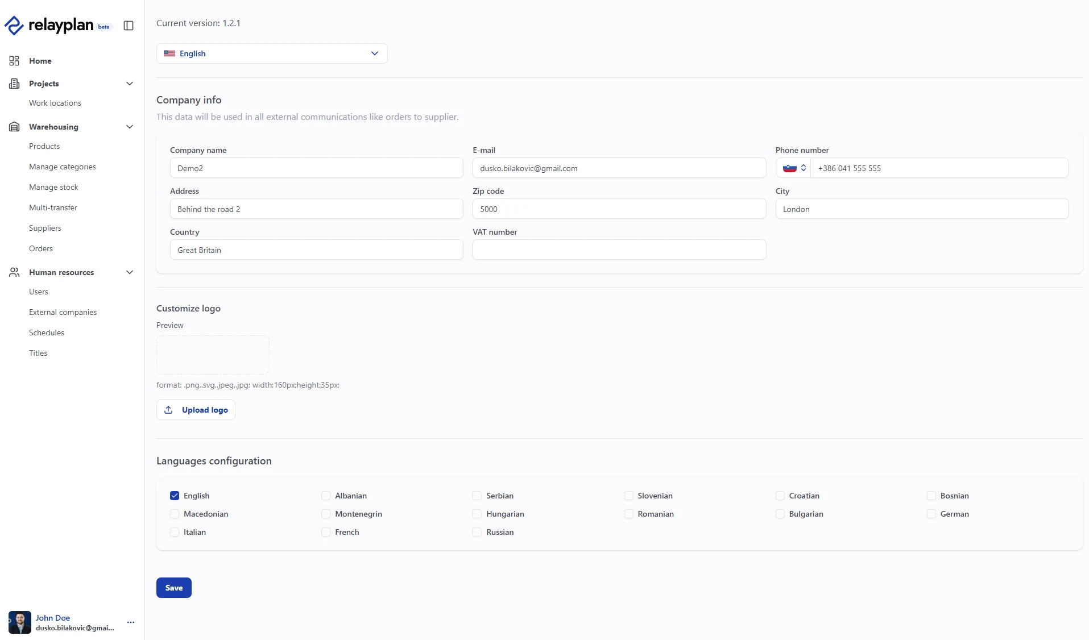Open the English language dropdown
Image resolution: width=1089 pixels, height=640 pixels.
[272, 53]
